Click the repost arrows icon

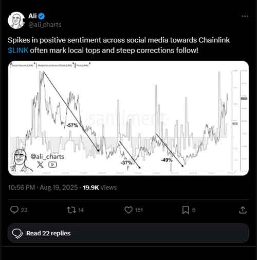[71, 210]
